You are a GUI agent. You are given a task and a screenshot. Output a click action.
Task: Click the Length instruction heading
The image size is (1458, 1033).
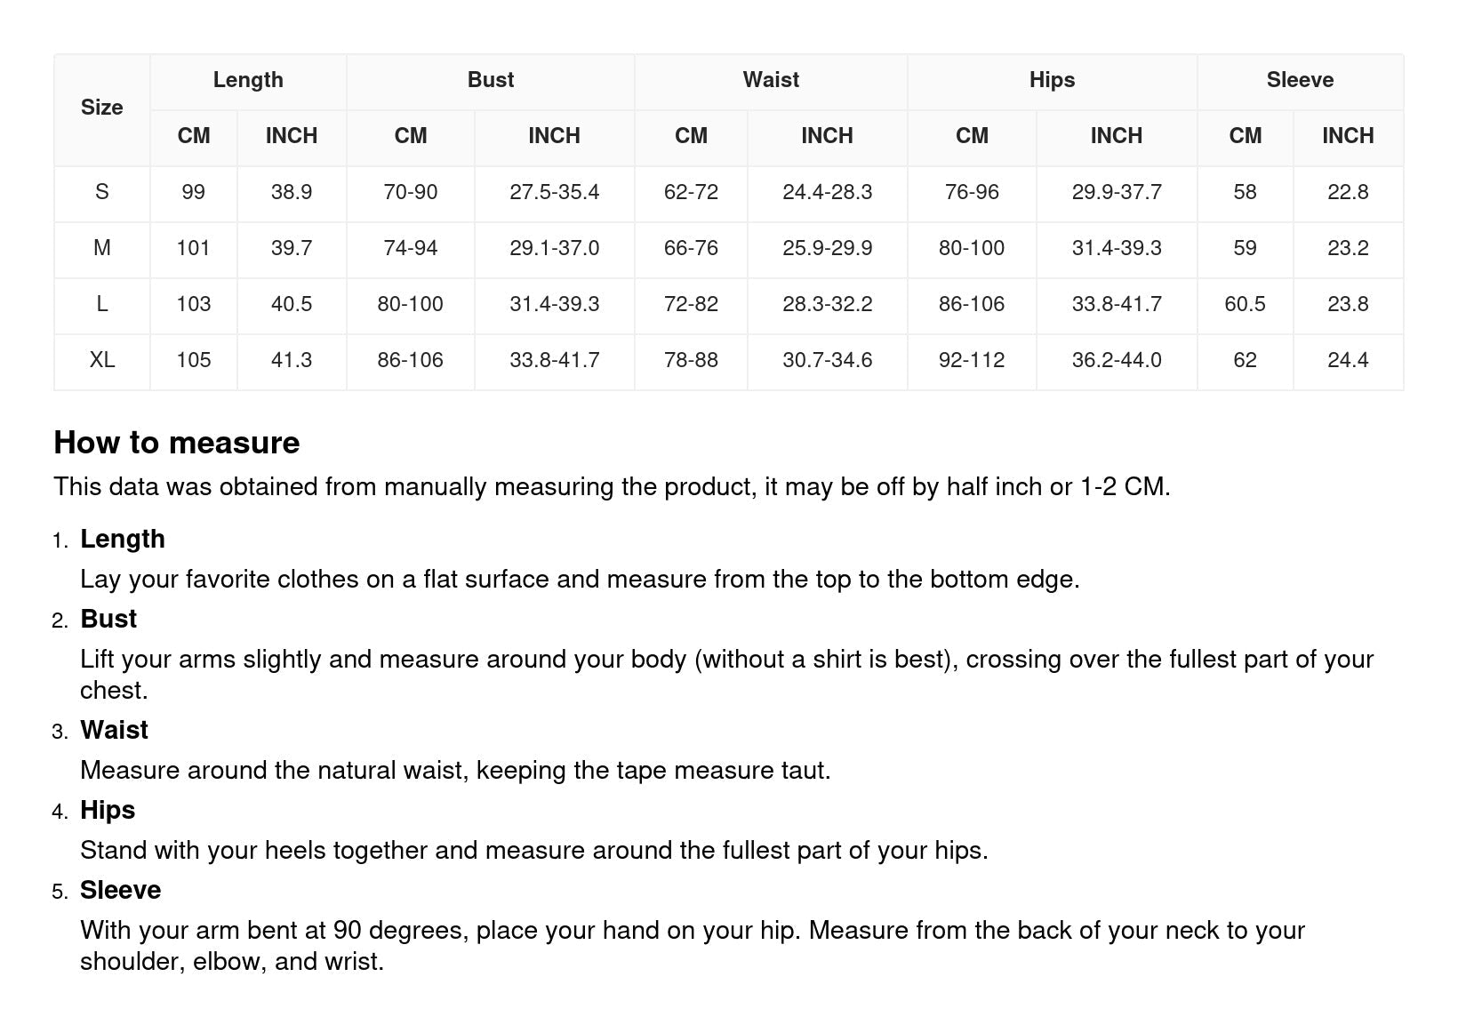point(123,540)
